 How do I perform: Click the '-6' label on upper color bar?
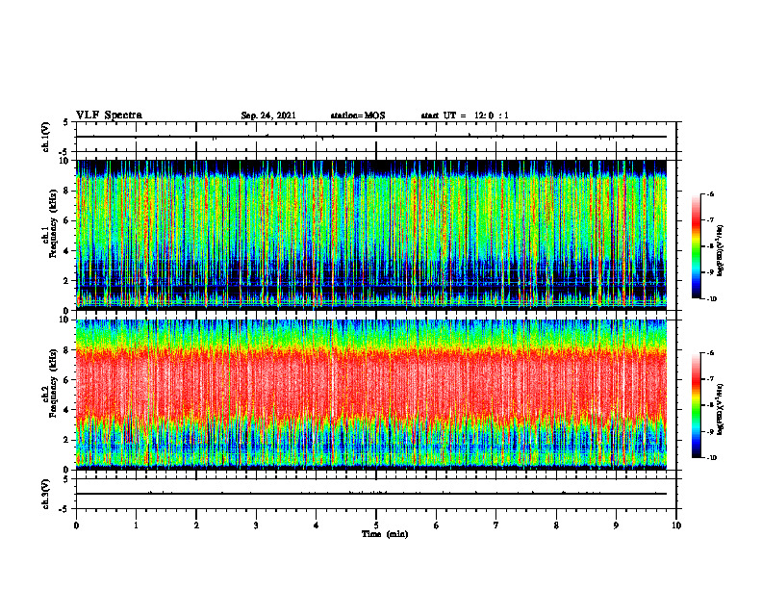pos(710,194)
